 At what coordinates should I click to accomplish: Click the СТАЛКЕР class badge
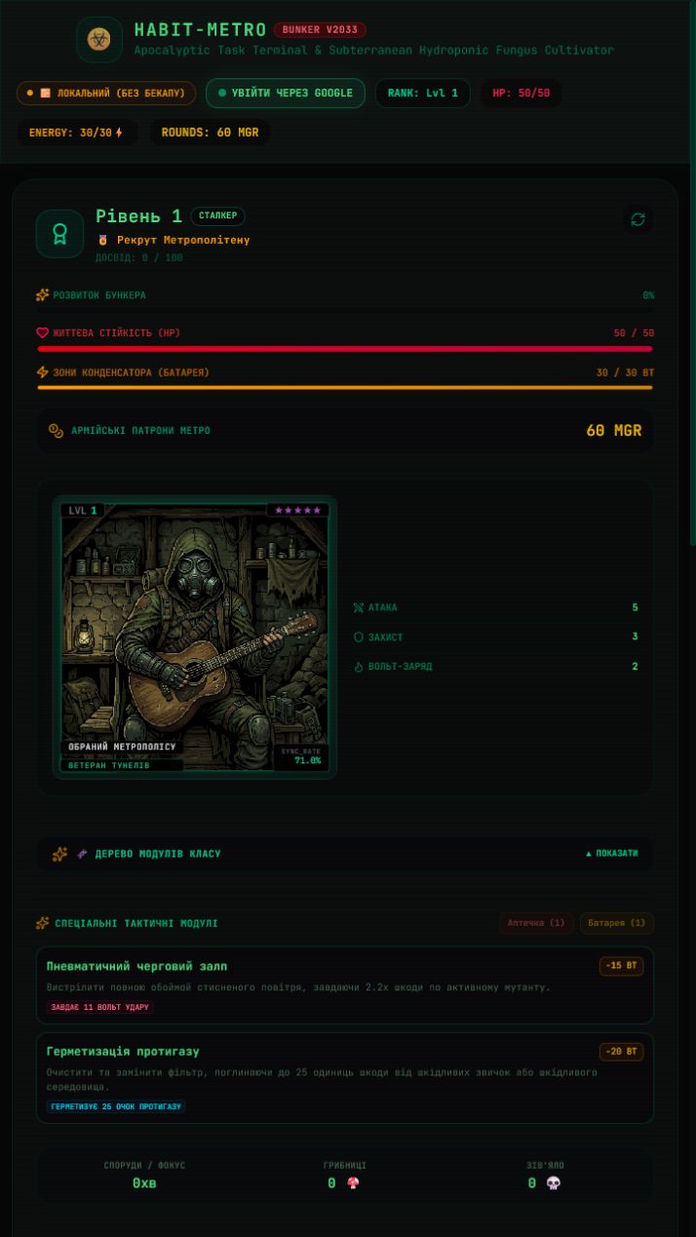pyautogui.click(x=218, y=215)
